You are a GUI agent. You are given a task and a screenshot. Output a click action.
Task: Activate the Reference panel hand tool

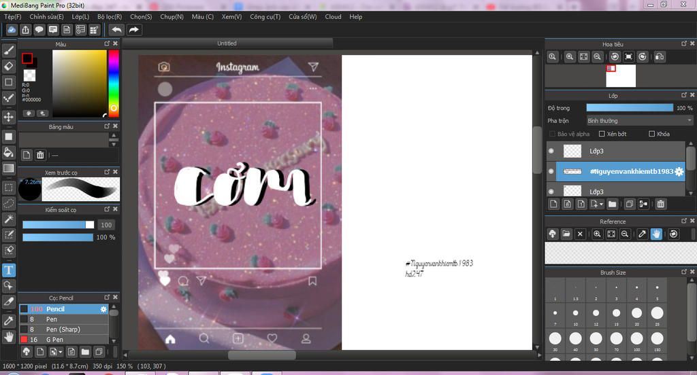656,234
